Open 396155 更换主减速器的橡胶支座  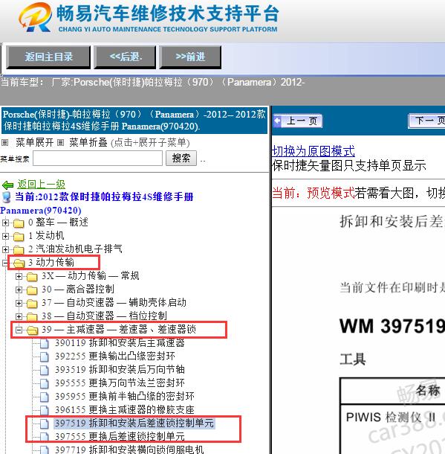click(125, 409)
